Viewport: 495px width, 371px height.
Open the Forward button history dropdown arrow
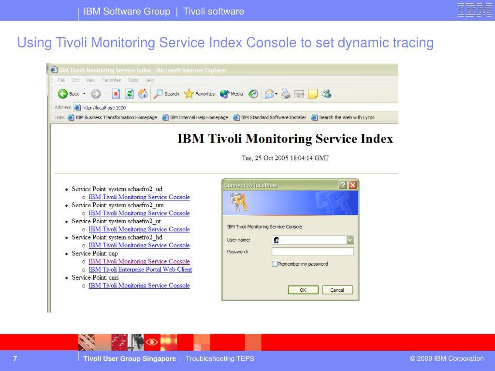tap(105, 94)
